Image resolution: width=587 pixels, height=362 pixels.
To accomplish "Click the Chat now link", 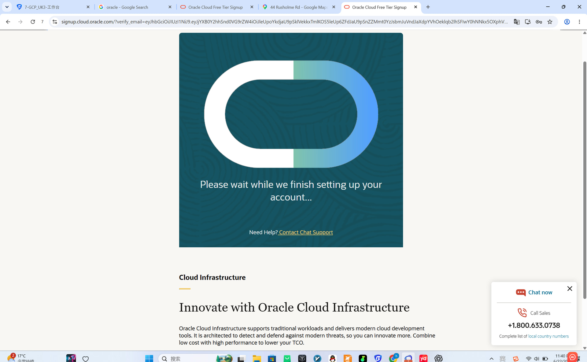I will [x=540, y=292].
